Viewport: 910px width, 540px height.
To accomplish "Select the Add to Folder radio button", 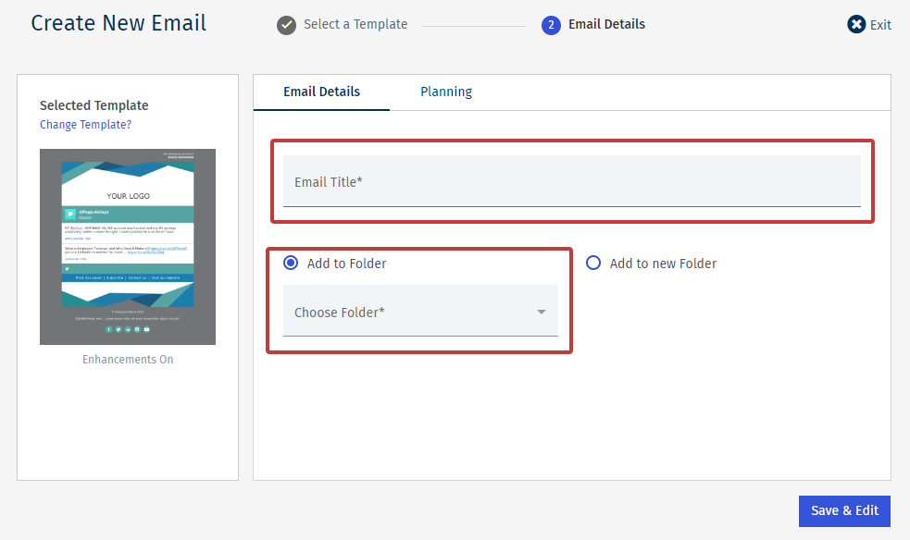I will pyautogui.click(x=291, y=264).
